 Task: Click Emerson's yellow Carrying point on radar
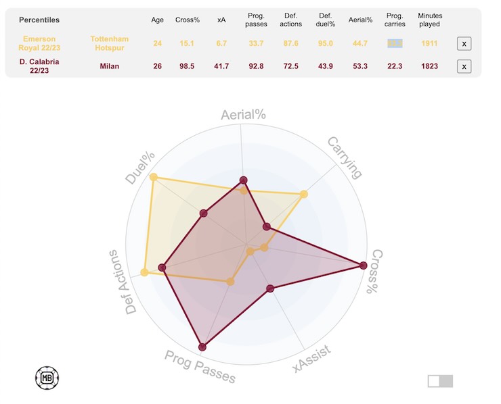[x=303, y=195]
